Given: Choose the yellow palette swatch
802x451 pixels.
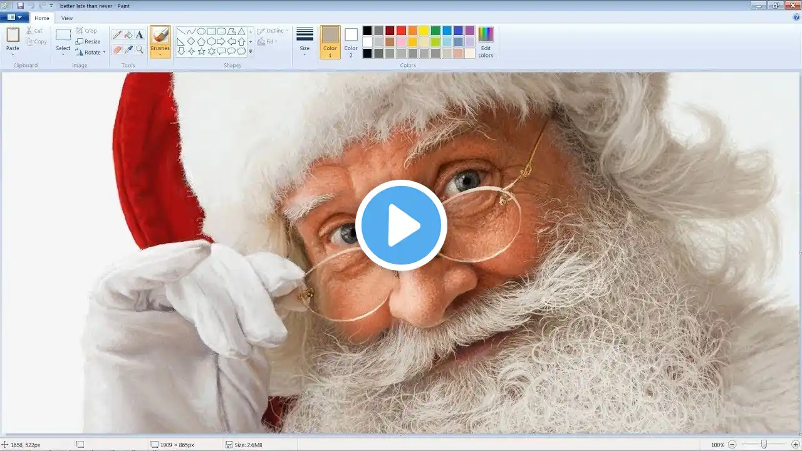Looking at the screenshot, I should 424,31.
